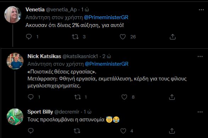Viewport: 208px width, 138px height.
Task: Share Nick Katsikas' tweet
Action: click(172, 97)
